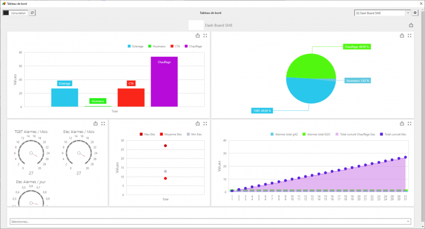The image size is (425, 229).
Task: Click arrow of the bottom Sélectionnez combo
Action: (408, 221)
